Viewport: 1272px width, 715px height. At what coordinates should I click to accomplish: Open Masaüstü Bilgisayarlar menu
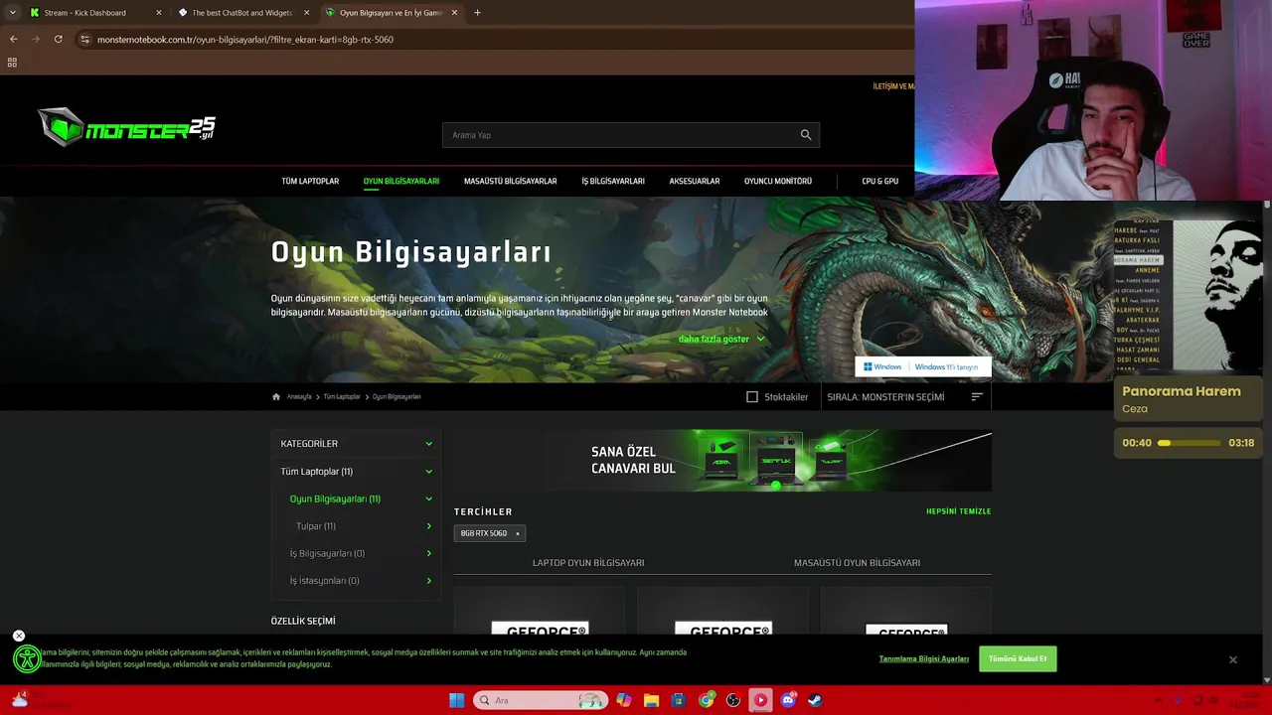[x=510, y=181]
